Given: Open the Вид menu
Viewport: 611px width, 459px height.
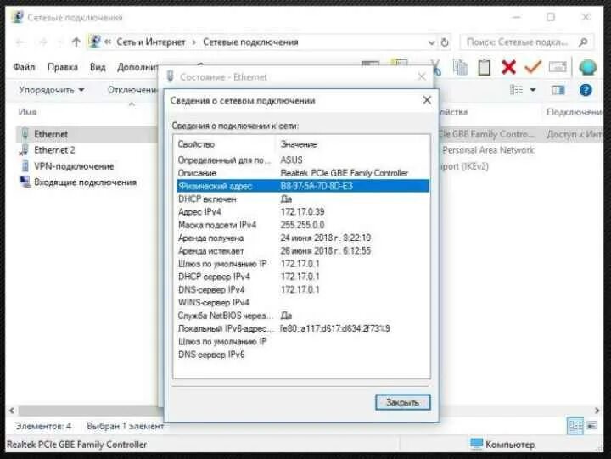Looking at the screenshot, I should 98,67.
